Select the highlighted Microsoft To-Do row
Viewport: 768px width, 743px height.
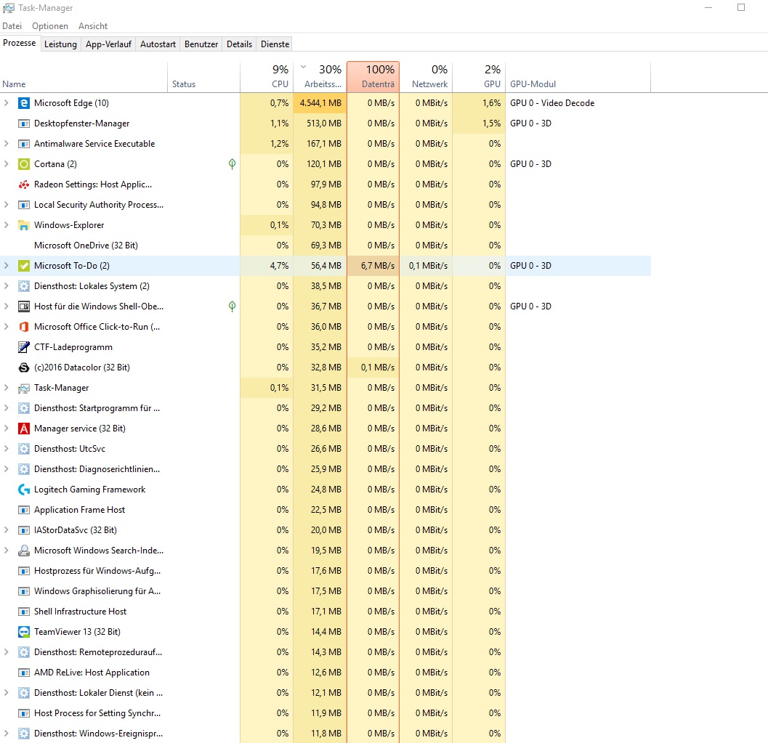tap(109, 265)
